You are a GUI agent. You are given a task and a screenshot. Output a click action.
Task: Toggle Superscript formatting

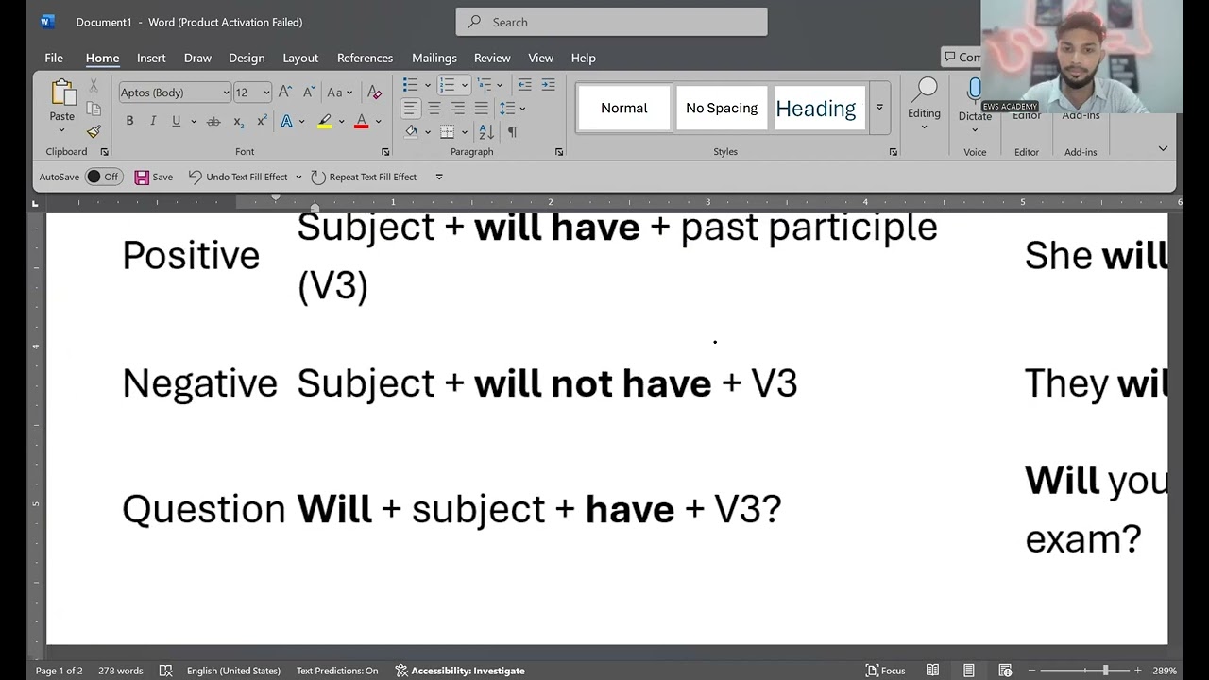coord(262,121)
